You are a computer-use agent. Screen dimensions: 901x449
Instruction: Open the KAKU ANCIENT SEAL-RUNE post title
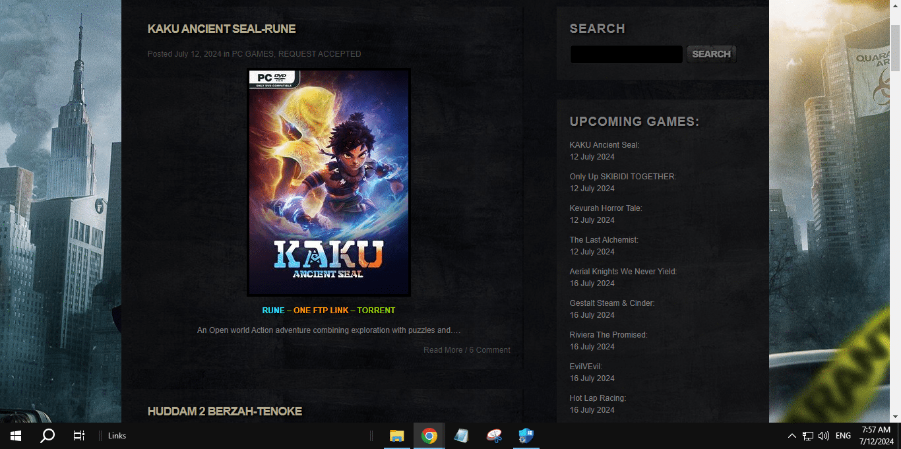click(222, 29)
